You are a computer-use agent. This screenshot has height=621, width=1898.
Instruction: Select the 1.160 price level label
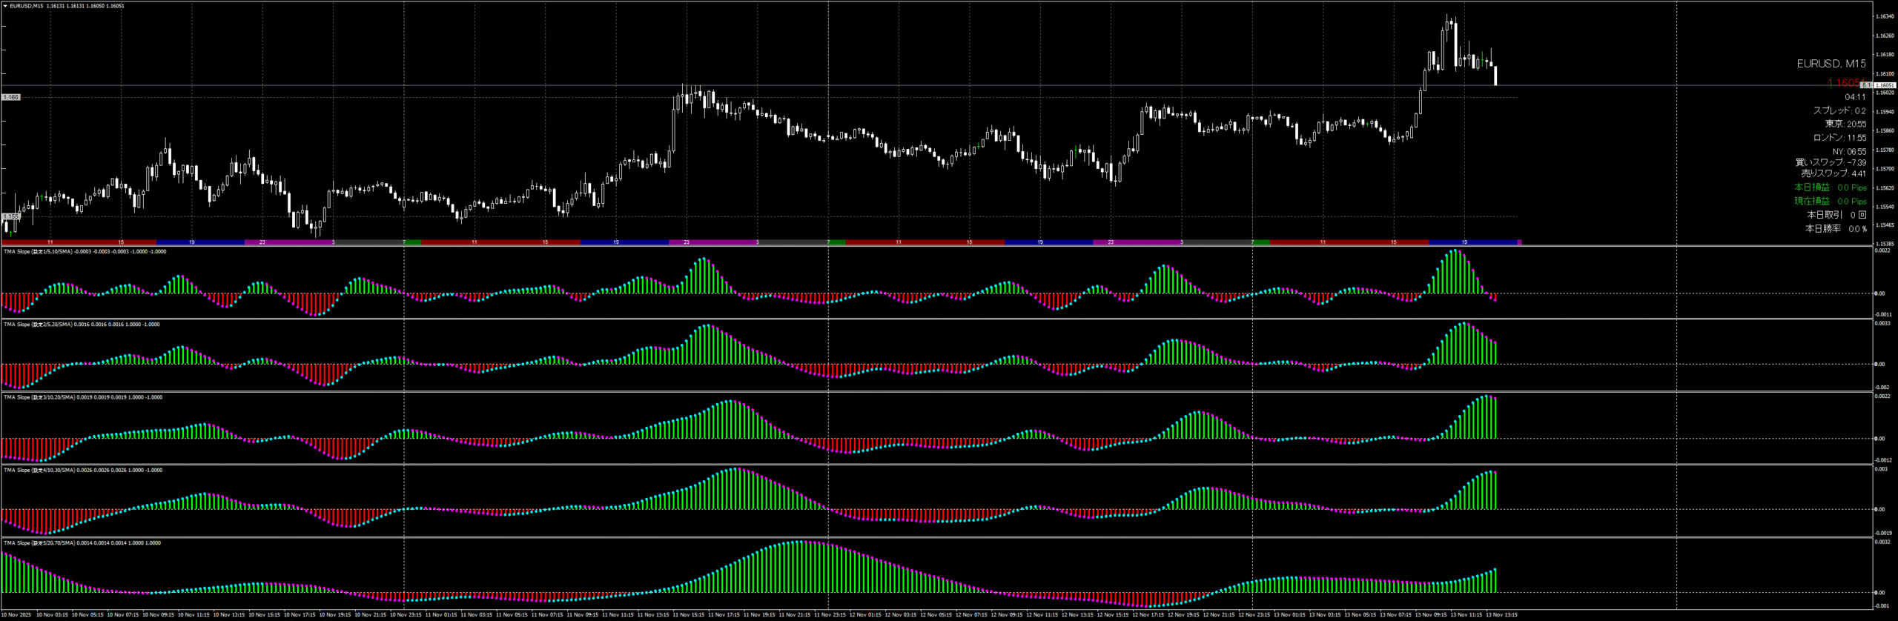coord(11,97)
